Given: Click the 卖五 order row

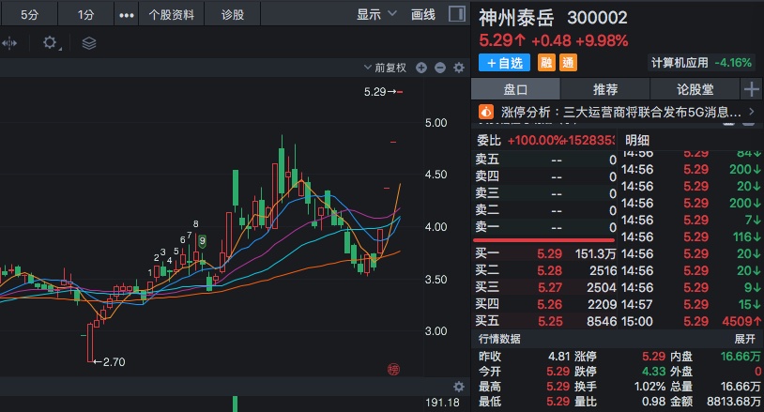Looking at the screenshot, I should point(545,160).
